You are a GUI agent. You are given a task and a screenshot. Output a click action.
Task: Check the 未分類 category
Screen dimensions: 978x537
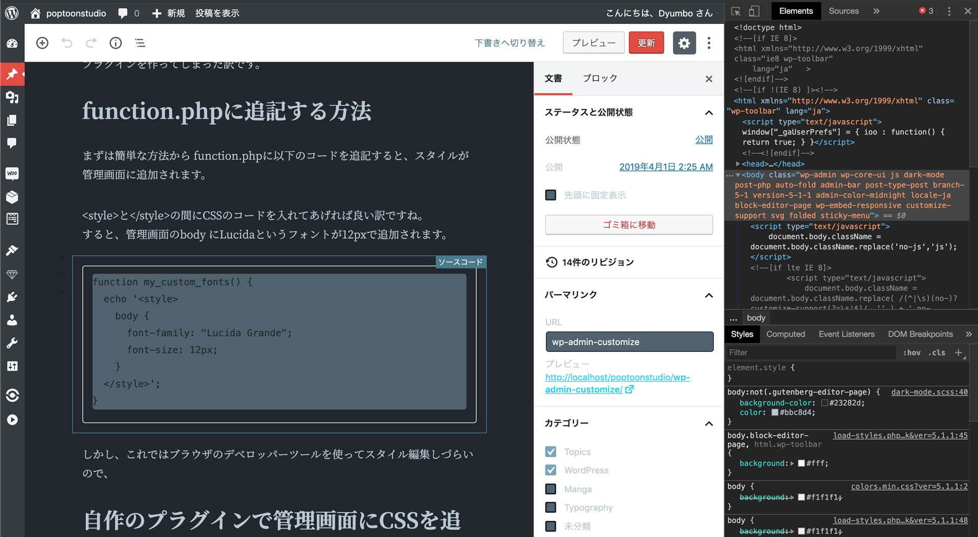(x=551, y=526)
